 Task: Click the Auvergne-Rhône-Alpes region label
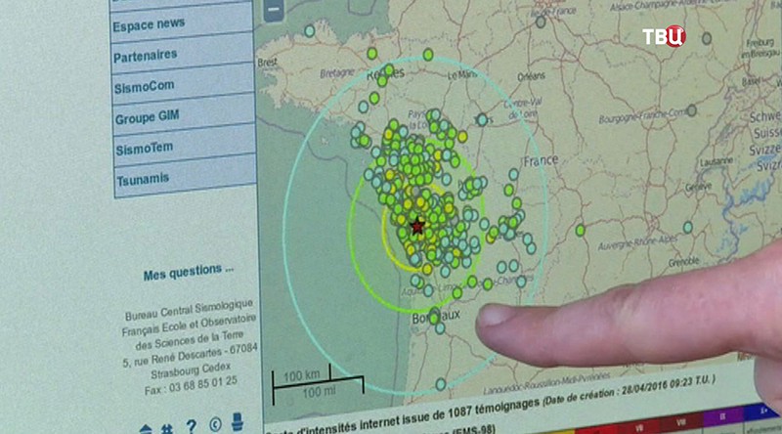[x=637, y=243]
